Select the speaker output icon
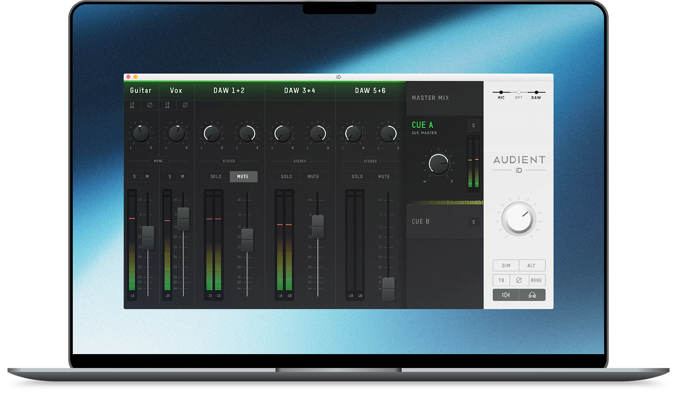This screenshot has height=393, width=677. coord(506,295)
